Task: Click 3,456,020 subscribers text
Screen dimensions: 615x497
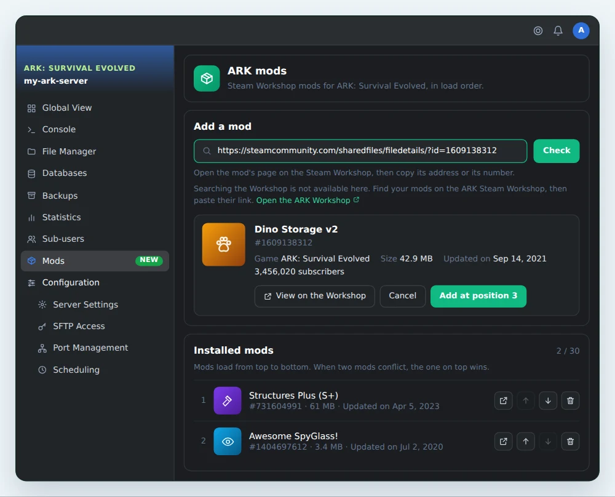Action: (x=300, y=271)
